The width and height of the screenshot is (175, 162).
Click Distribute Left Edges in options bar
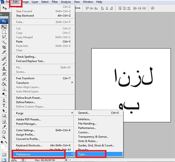135,8
